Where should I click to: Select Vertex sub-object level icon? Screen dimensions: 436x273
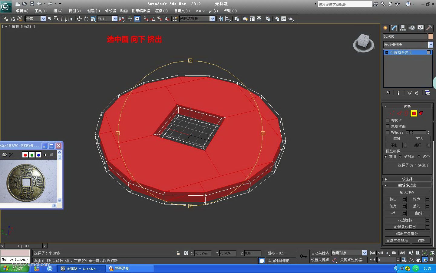click(392, 113)
